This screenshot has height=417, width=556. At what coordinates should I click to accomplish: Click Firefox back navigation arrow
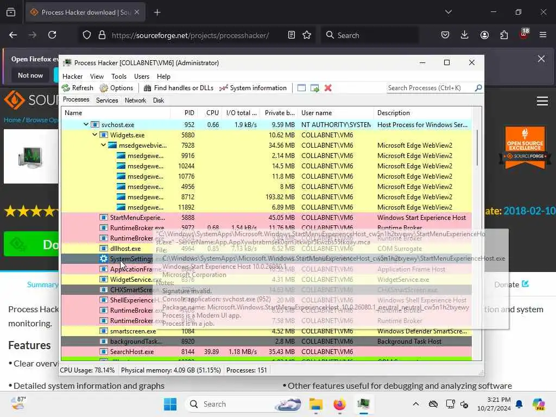coord(13,35)
